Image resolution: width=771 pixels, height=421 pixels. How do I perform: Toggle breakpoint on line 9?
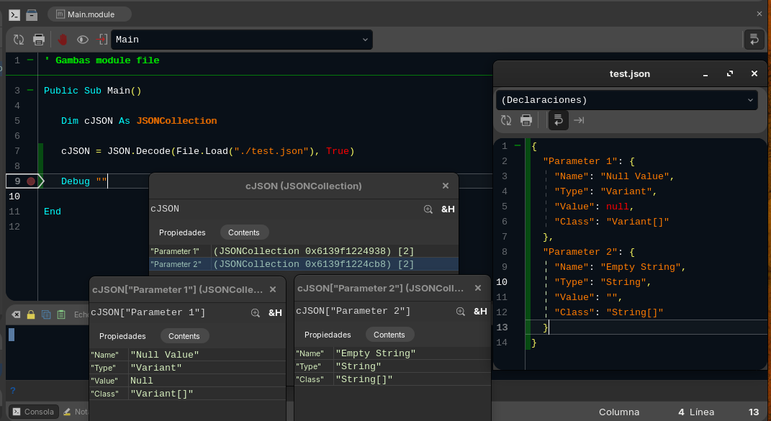pyautogui.click(x=30, y=181)
